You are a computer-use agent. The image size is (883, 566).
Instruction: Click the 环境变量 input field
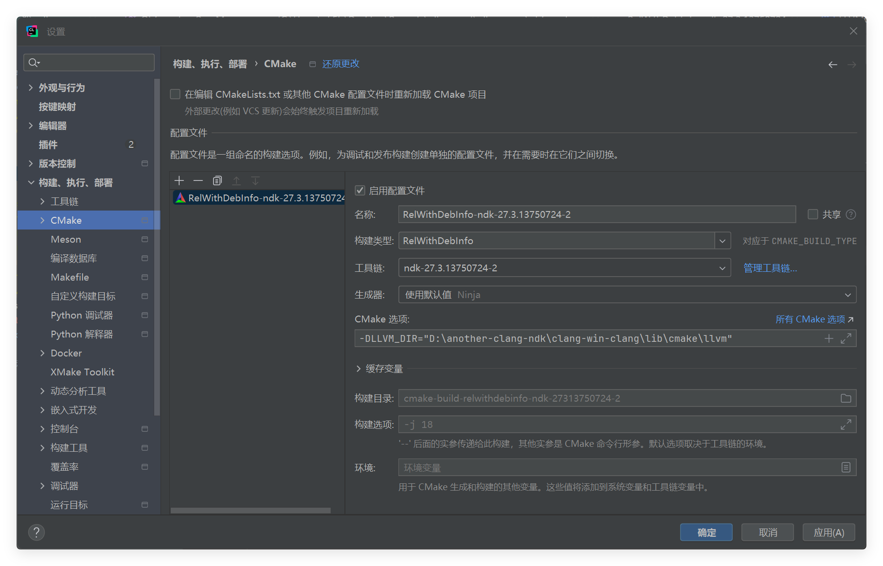[628, 467]
